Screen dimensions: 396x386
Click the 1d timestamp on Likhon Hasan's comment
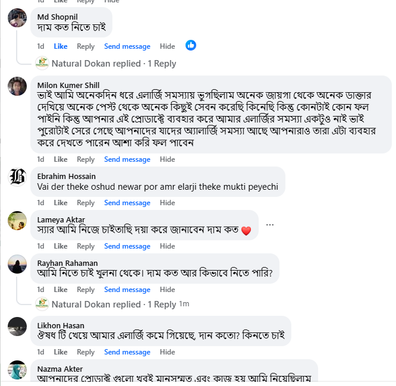[x=40, y=352]
